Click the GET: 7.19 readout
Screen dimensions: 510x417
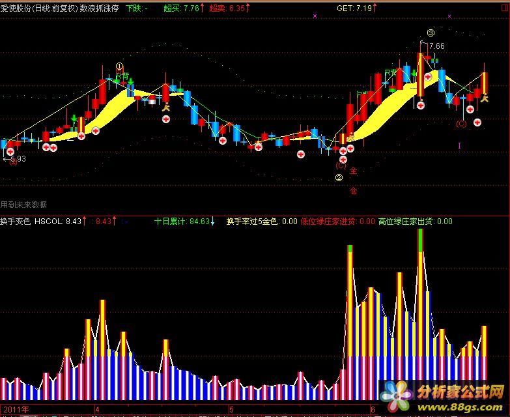[x=357, y=8]
